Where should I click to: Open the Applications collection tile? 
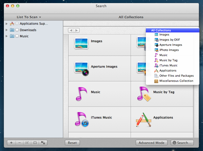click(162, 119)
